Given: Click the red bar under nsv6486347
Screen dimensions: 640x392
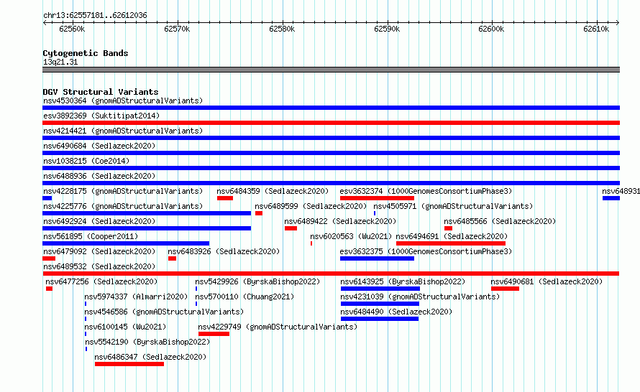Looking at the screenshot, I should (x=129, y=364).
